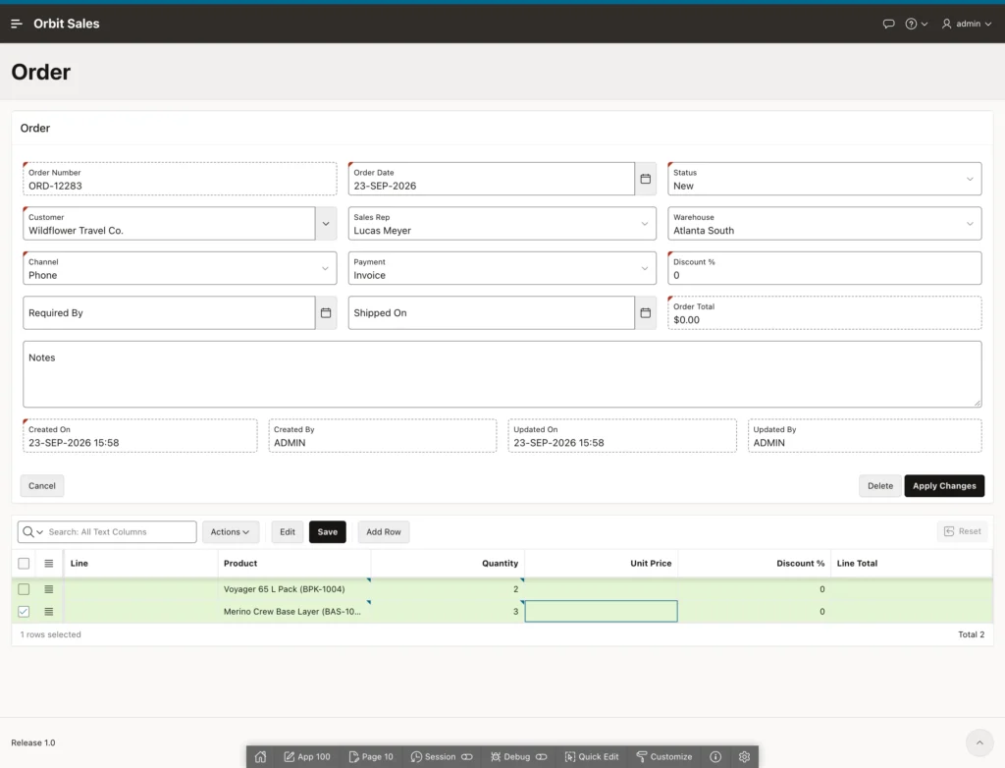This screenshot has width=1005, height=768.
Task: Select the Voyager 65 L Pack product cell
Action: tap(294, 589)
